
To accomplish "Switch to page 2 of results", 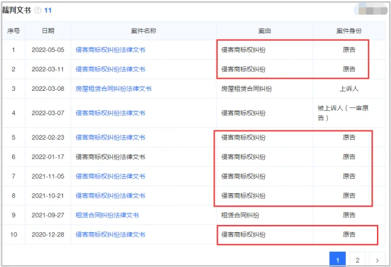I will [357, 260].
